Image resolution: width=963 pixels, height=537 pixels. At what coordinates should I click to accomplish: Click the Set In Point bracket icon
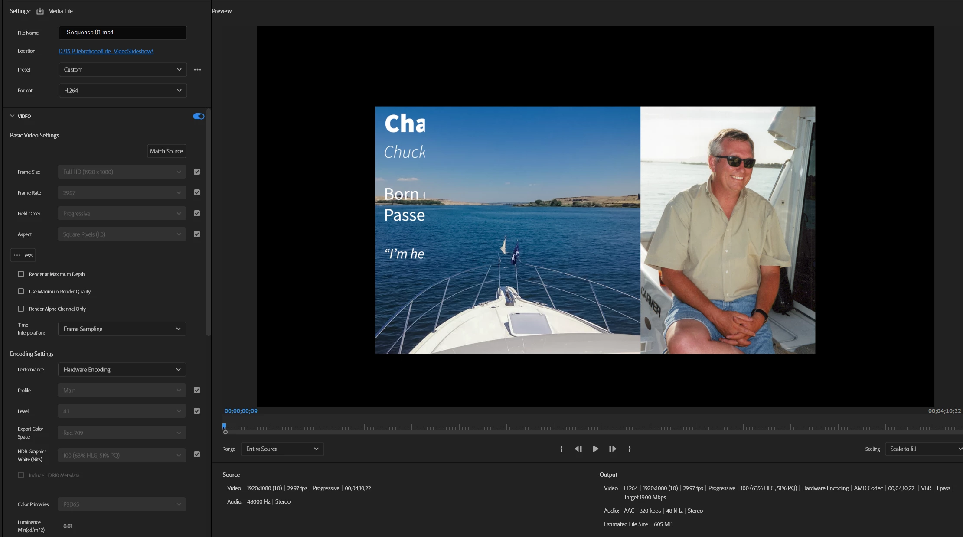(x=561, y=449)
